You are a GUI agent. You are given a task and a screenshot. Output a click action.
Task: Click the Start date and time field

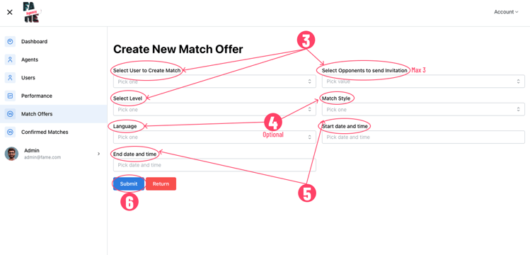[424, 137]
